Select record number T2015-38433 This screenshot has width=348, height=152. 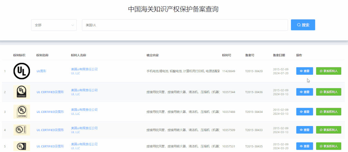tap(254, 130)
